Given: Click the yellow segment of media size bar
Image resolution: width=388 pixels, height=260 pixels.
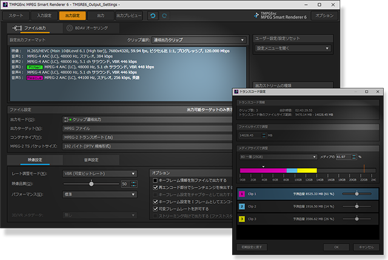Looking at the screenshot, I should (x=307, y=171).
